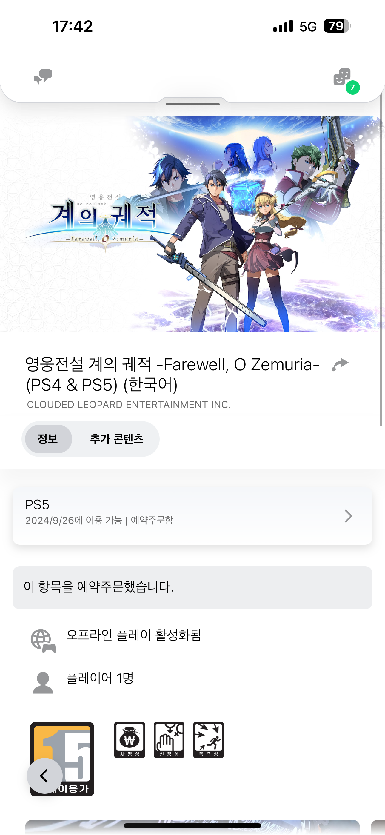Tap the offline play globe-controller icon
The height and width of the screenshot is (835, 385).
coord(43,641)
